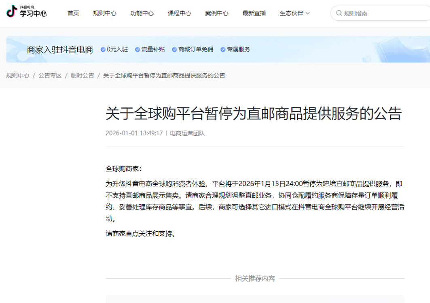Open the 首页 navigation item

pyautogui.click(x=73, y=13)
